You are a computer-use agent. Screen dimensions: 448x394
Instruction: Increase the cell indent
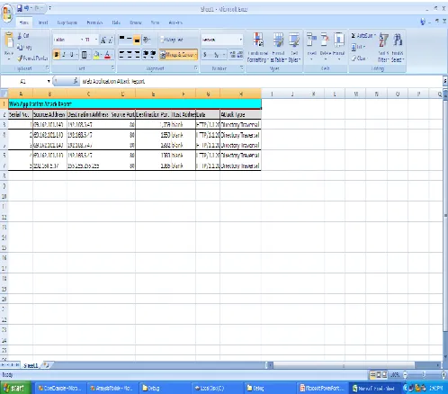click(153, 55)
